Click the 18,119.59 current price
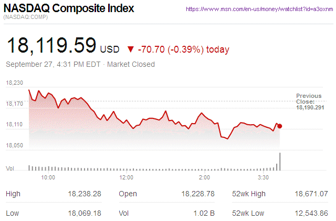Screen dimensions: 336x221 51,46
